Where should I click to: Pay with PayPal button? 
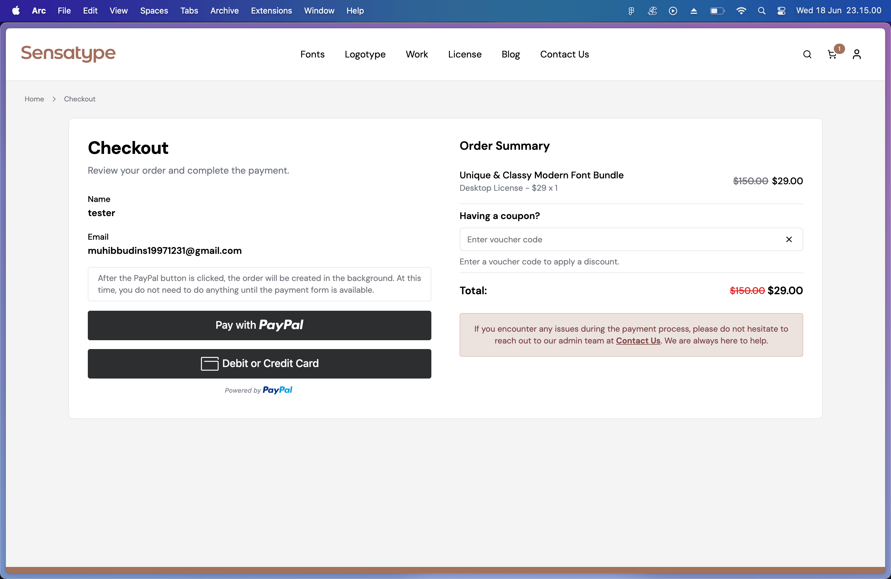[x=259, y=325]
